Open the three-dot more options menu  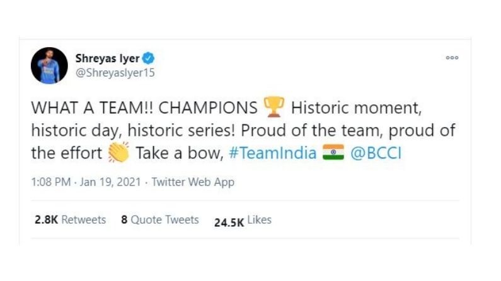[x=452, y=58]
